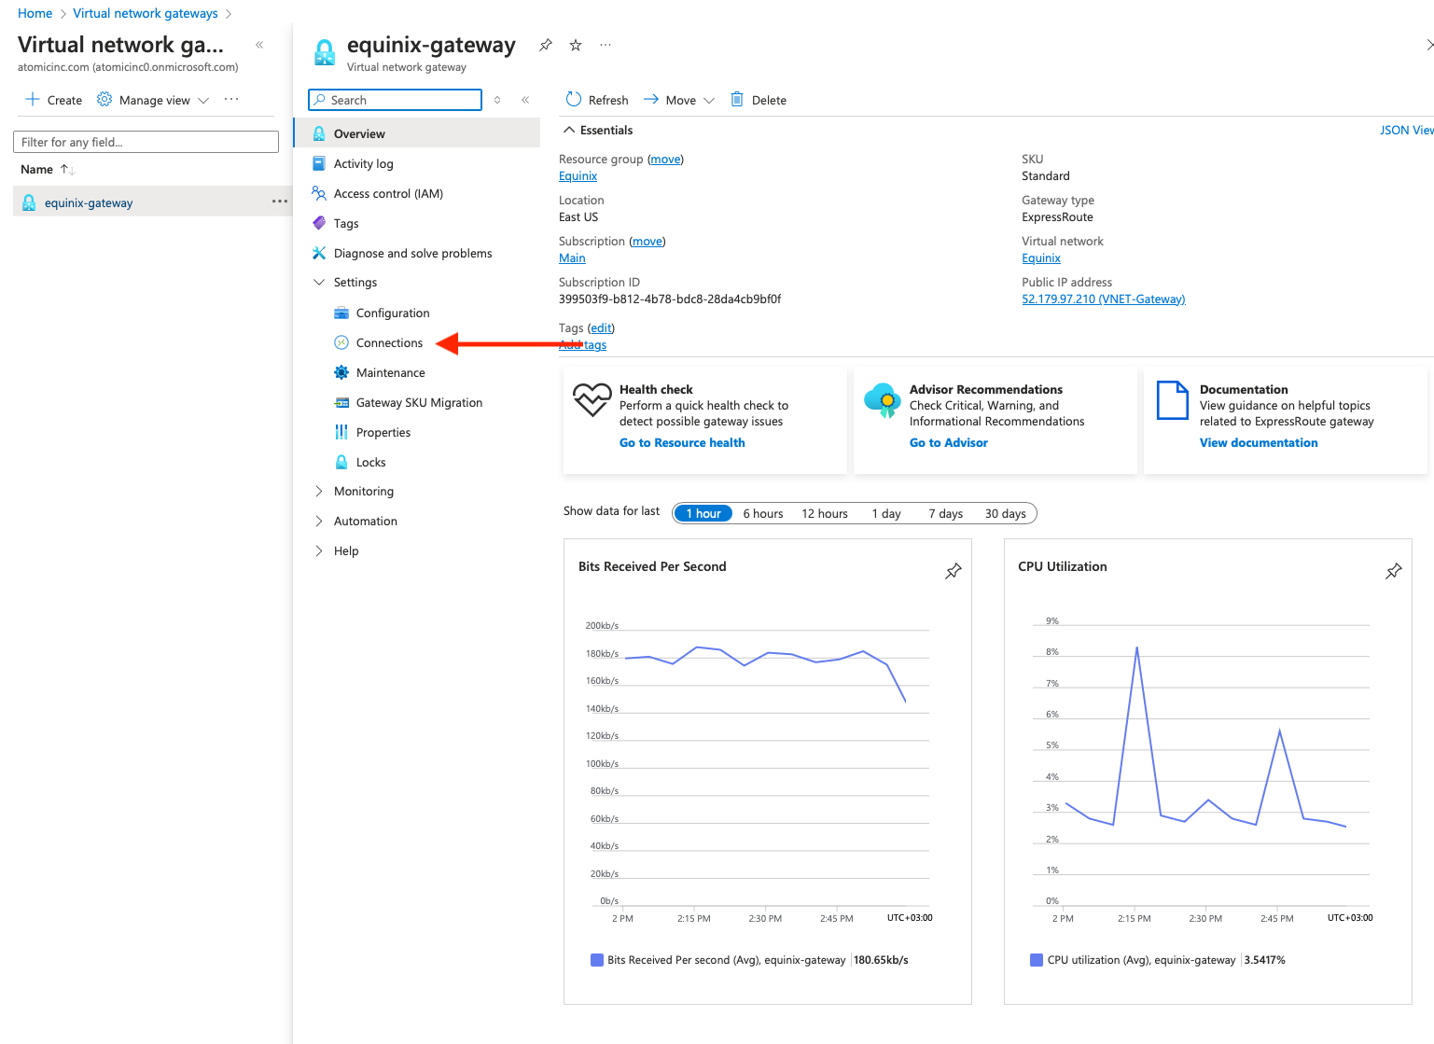Click the Manage view gear icon
The height and width of the screenshot is (1044, 1434).
pos(104,100)
